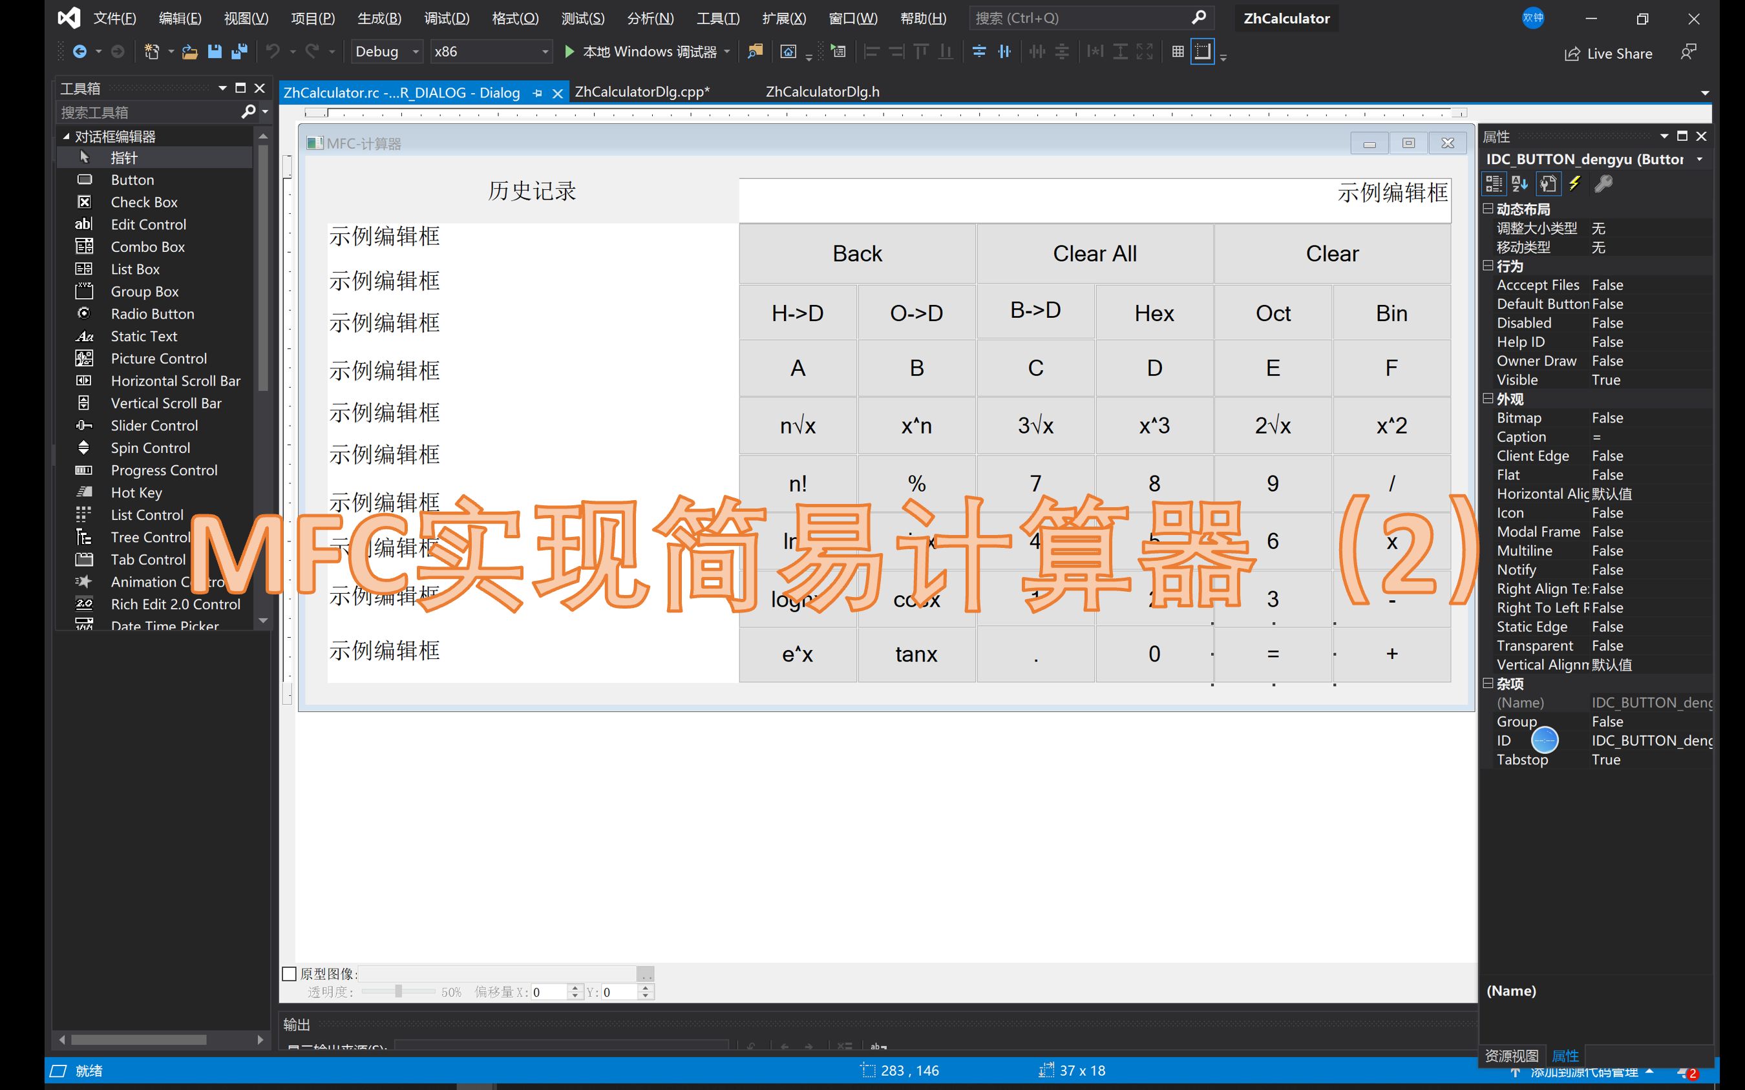The width and height of the screenshot is (1745, 1090).
Task: Click the 搜索工具箱 search field
Action: (148, 112)
